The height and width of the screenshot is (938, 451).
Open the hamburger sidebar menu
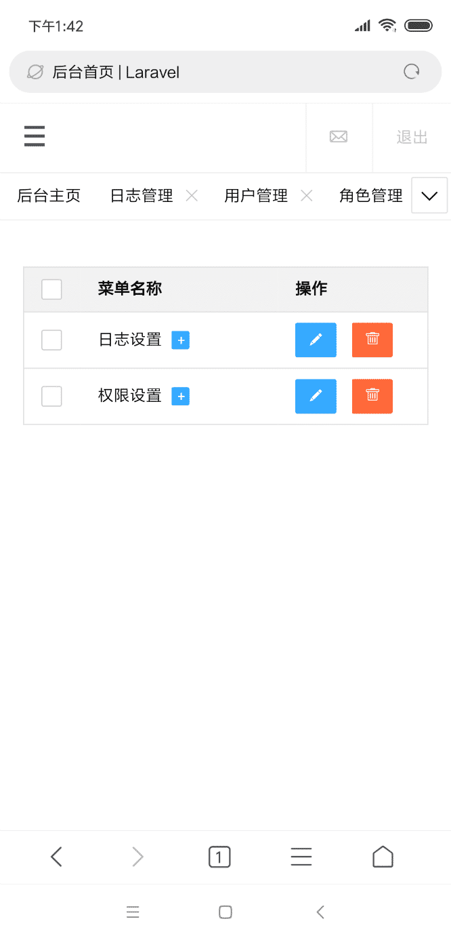coord(35,136)
